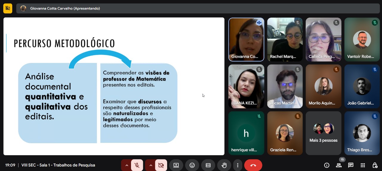Open host controls lock icon
Viewport: 382px width, 171px height.
[375, 165]
